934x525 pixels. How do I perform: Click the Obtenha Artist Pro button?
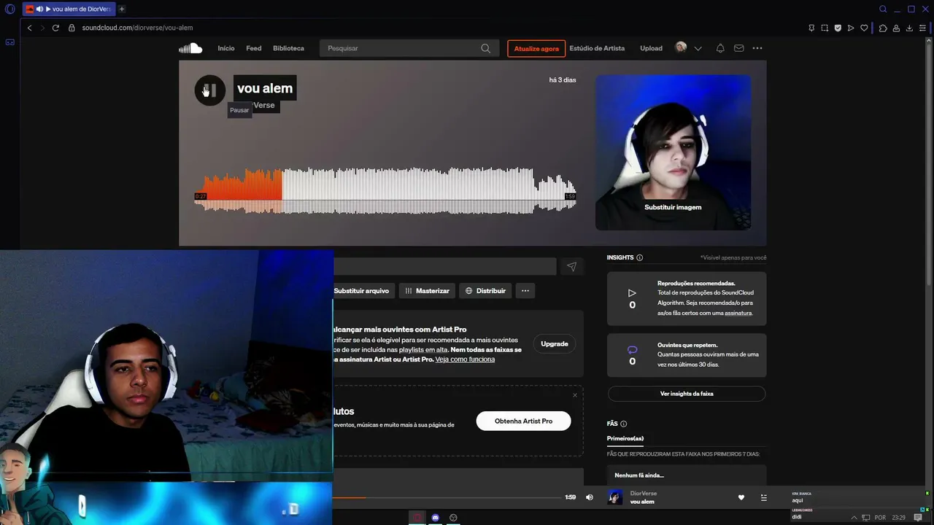coord(523,421)
